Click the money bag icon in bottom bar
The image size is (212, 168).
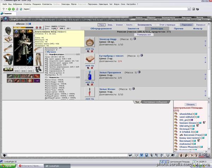tap(181, 155)
